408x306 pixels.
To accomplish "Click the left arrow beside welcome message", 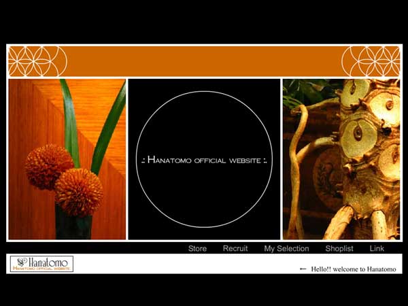I will pos(303,269).
